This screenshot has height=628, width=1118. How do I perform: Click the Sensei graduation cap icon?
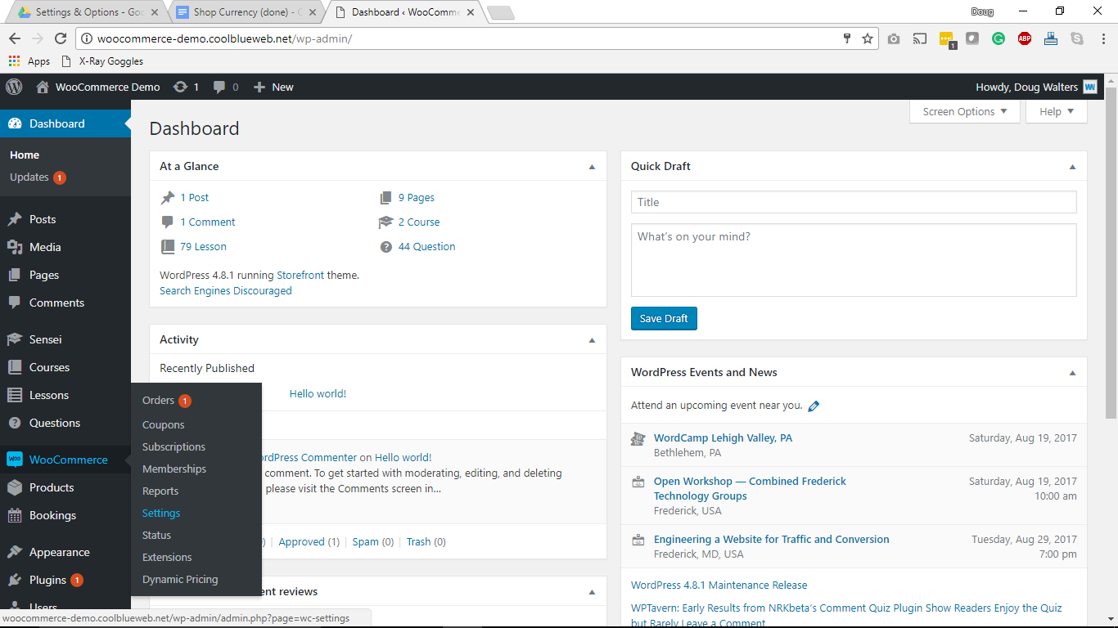click(x=15, y=339)
